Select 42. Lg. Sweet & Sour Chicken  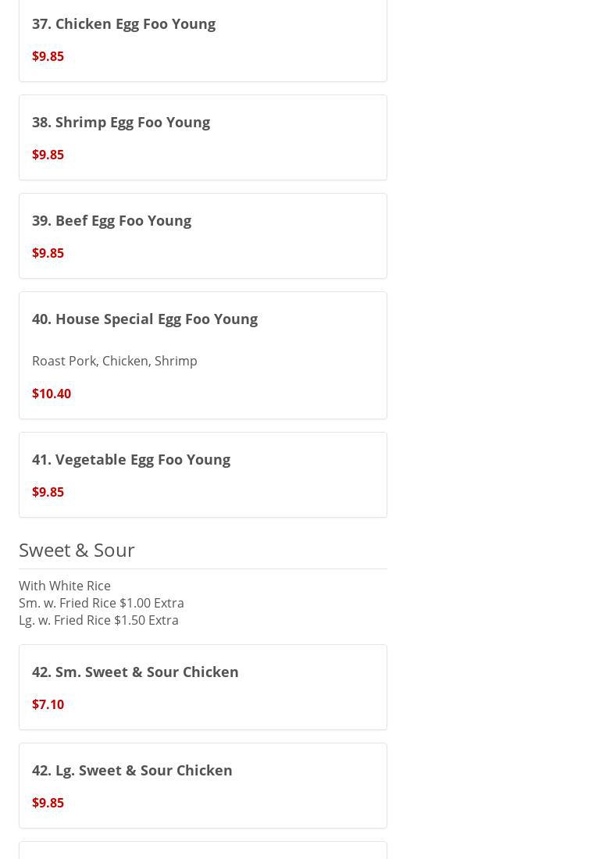coord(132,770)
